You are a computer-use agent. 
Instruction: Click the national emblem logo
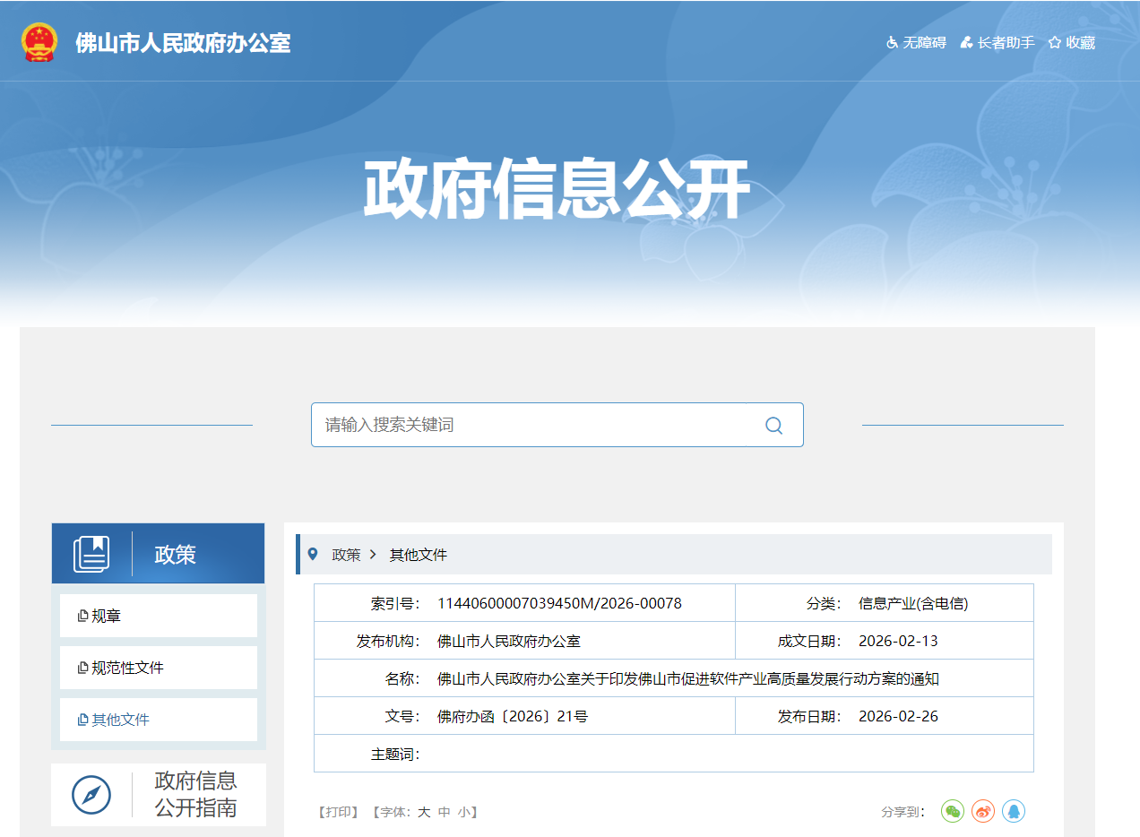click(39, 42)
